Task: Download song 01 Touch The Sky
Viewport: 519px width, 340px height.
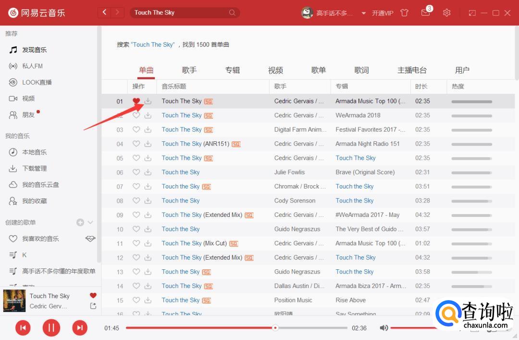Action: pos(148,101)
